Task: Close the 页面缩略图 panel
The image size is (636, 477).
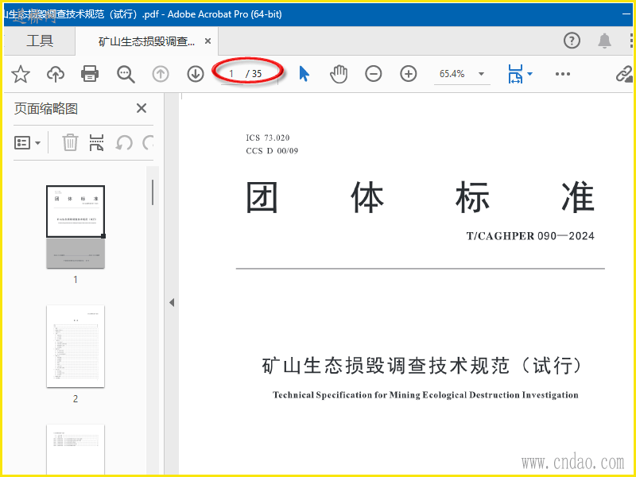Action: [142, 108]
